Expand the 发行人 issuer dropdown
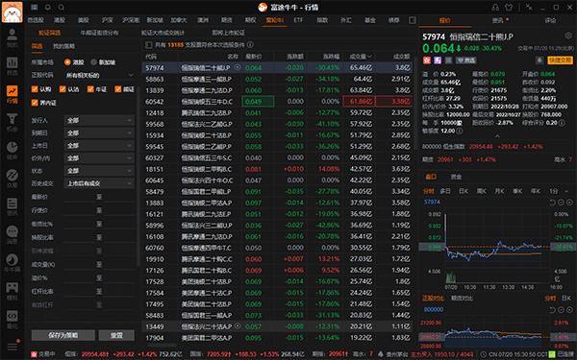 [x=99, y=121]
